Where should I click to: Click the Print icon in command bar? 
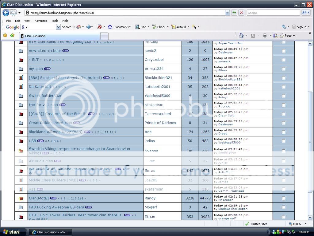265,36
